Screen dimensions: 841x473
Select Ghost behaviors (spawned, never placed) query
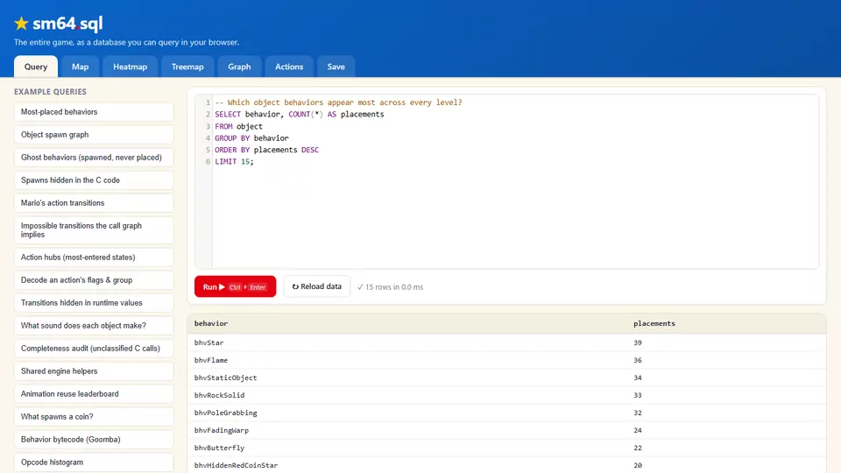click(x=94, y=157)
